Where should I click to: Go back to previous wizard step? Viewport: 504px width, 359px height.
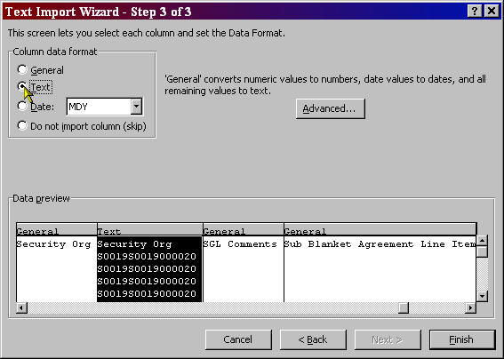pyautogui.click(x=313, y=339)
